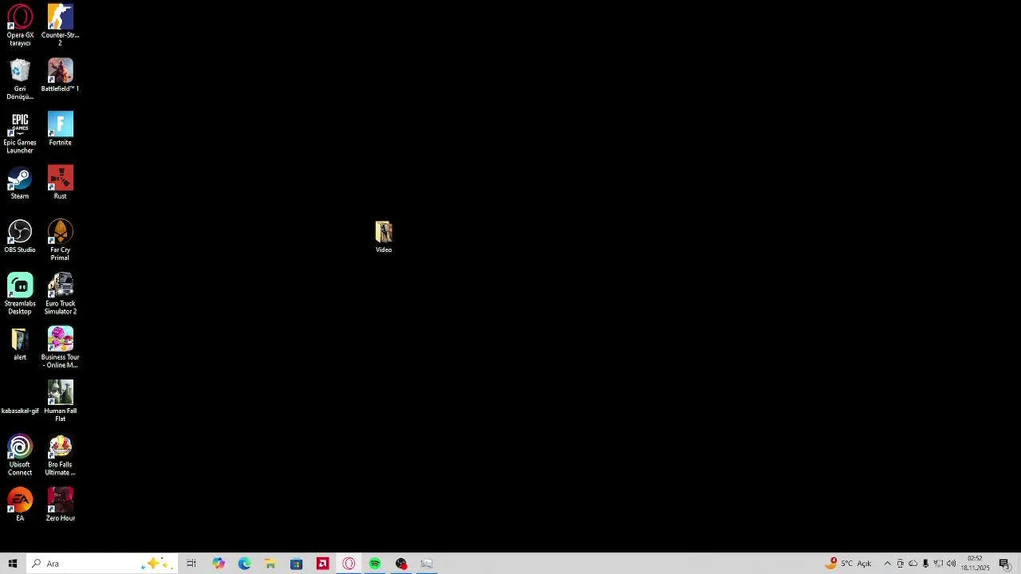The height and width of the screenshot is (574, 1021).
Task: Open the volume control speaker icon
Action: point(951,564)
